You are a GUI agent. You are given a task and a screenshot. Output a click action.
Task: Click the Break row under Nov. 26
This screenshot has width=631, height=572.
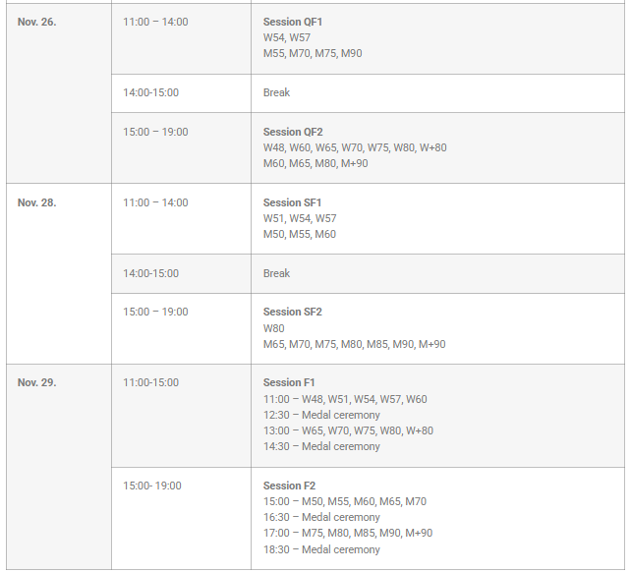click(x=276, y=92)
